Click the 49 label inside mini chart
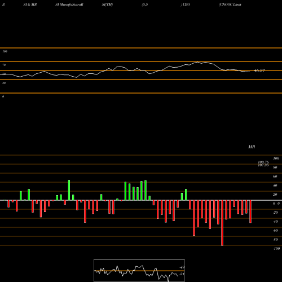 pos(182,267)
